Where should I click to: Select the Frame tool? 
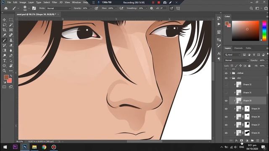click(x=11, y=30)
